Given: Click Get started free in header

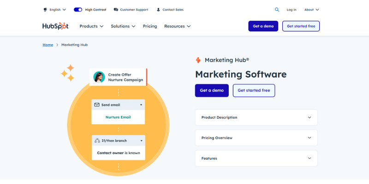Looking at the screenshot, I should click(301, 26).
